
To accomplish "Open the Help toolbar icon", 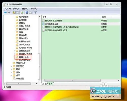I will coord(27,13).
